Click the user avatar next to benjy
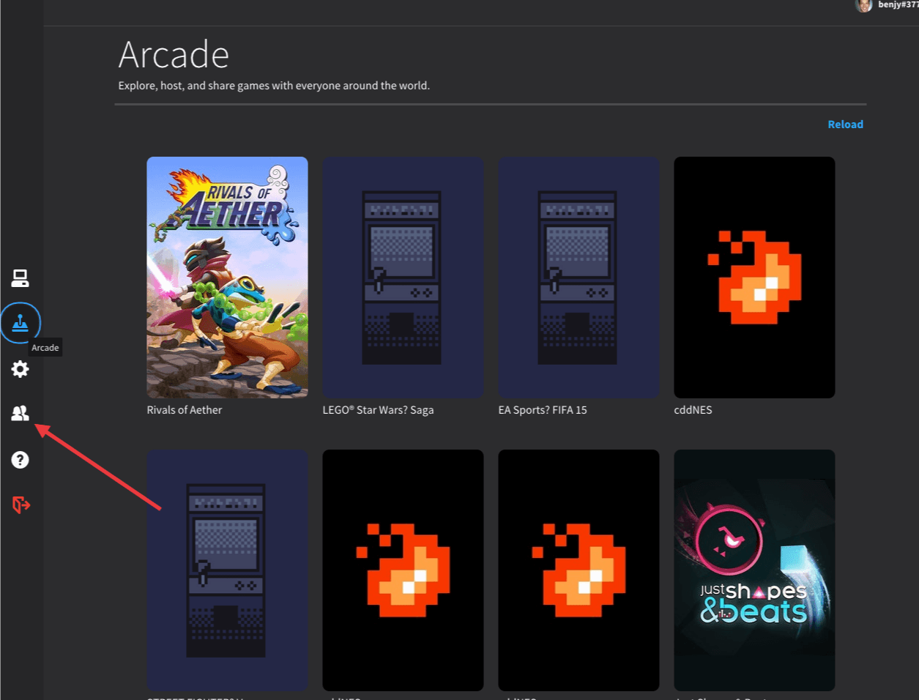 click(x=864, y=5)
